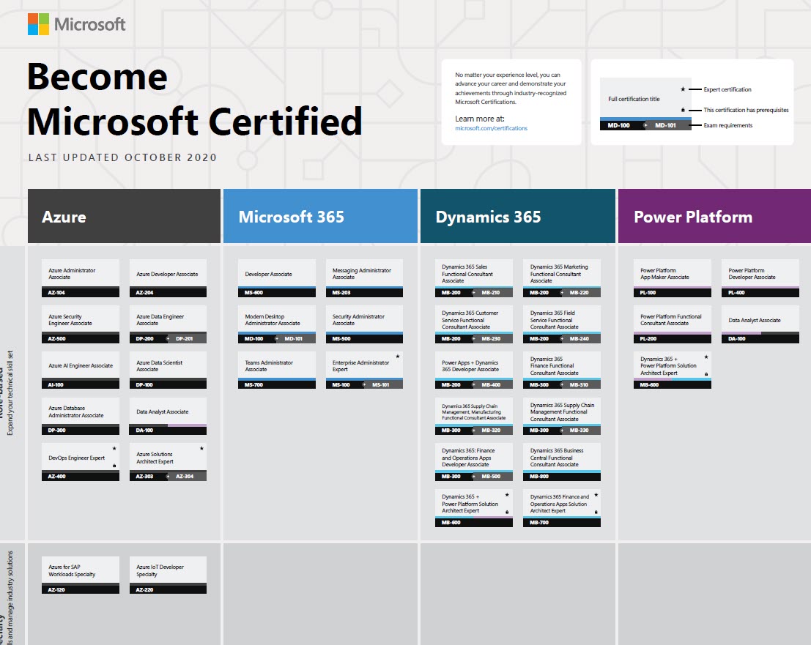Switch to the Dynamics 365 column header
This screenshot has width=811, height=645.
[517, 217]
